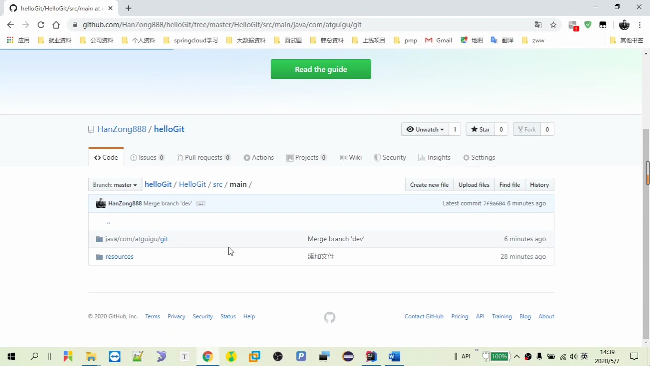
Task: Click Create new file
Action: pos(429,185)
